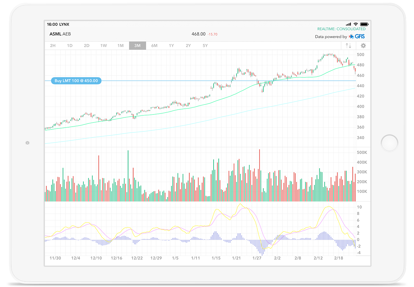Select the 1M timeframe tab
The width and height of the screenshot is (414, 287).
coord(120,46)
